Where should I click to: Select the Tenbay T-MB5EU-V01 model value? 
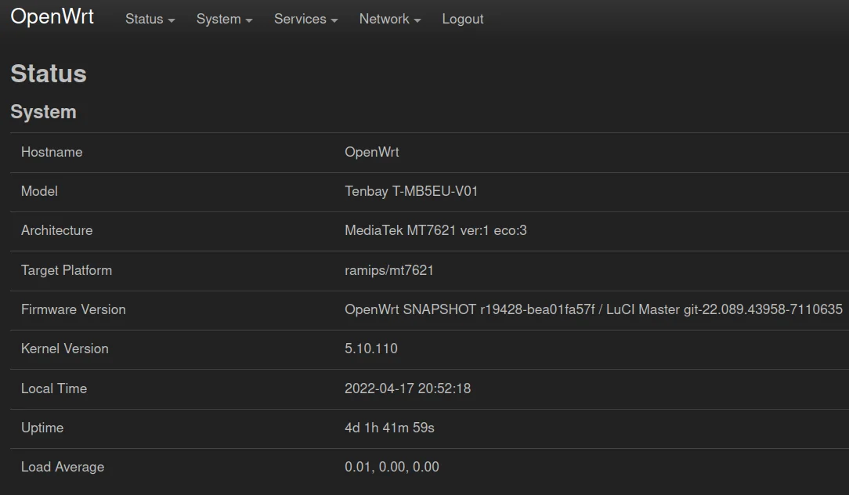tap(411, 191)
